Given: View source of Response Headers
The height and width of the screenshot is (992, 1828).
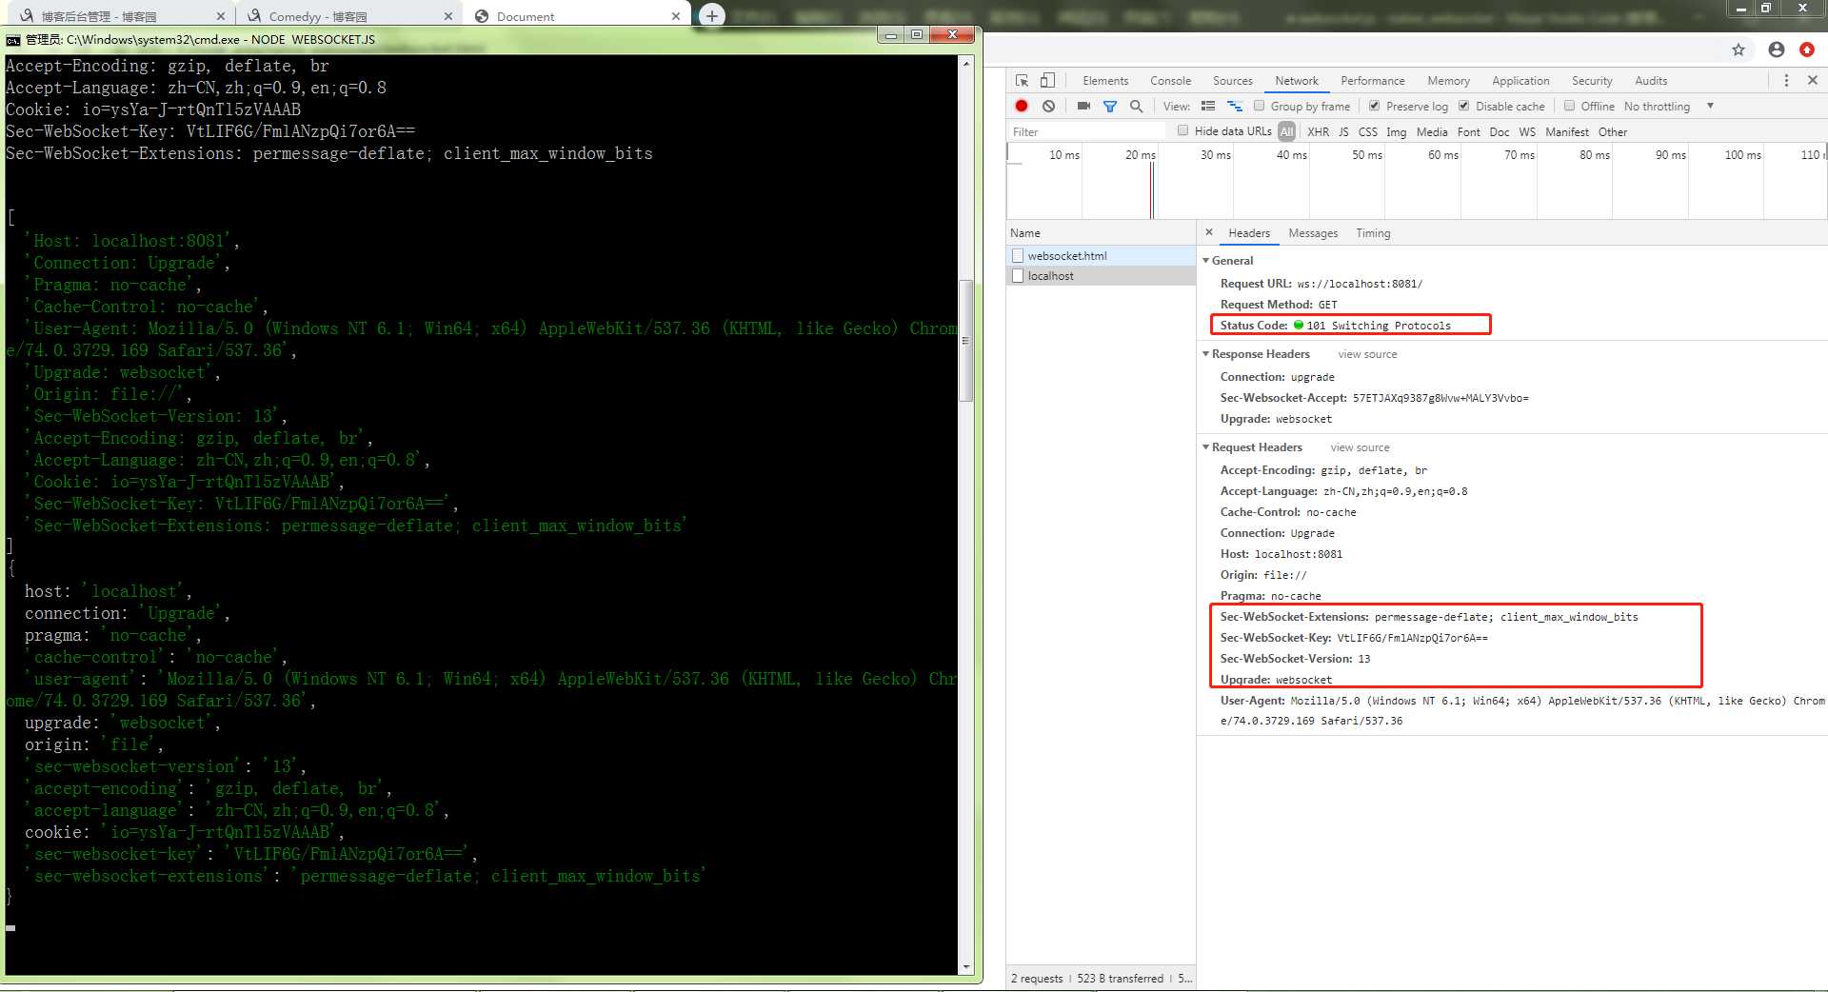Looking at the screenshot, I should click(x=1367, y=354).
